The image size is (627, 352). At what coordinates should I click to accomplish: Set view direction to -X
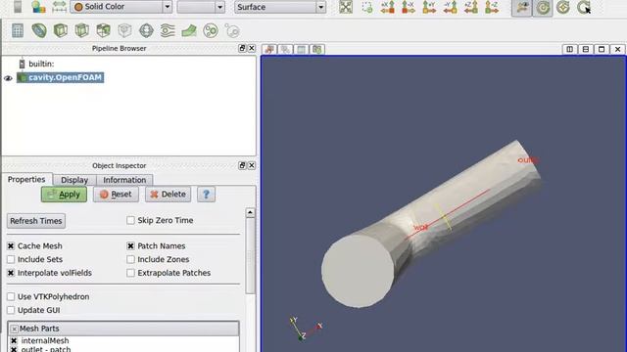click(x=409, y=7)
